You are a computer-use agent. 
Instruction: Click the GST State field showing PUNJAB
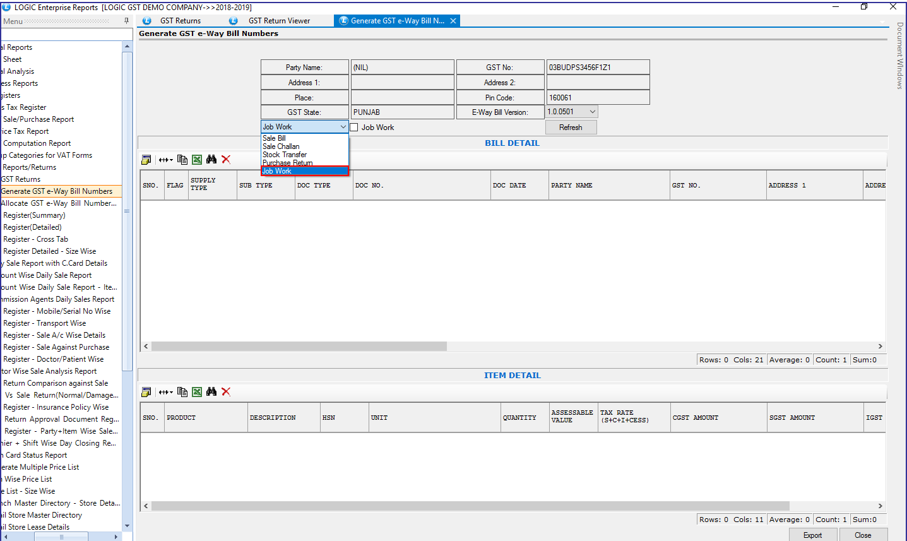pyautogui.click(x=402, y=112)
